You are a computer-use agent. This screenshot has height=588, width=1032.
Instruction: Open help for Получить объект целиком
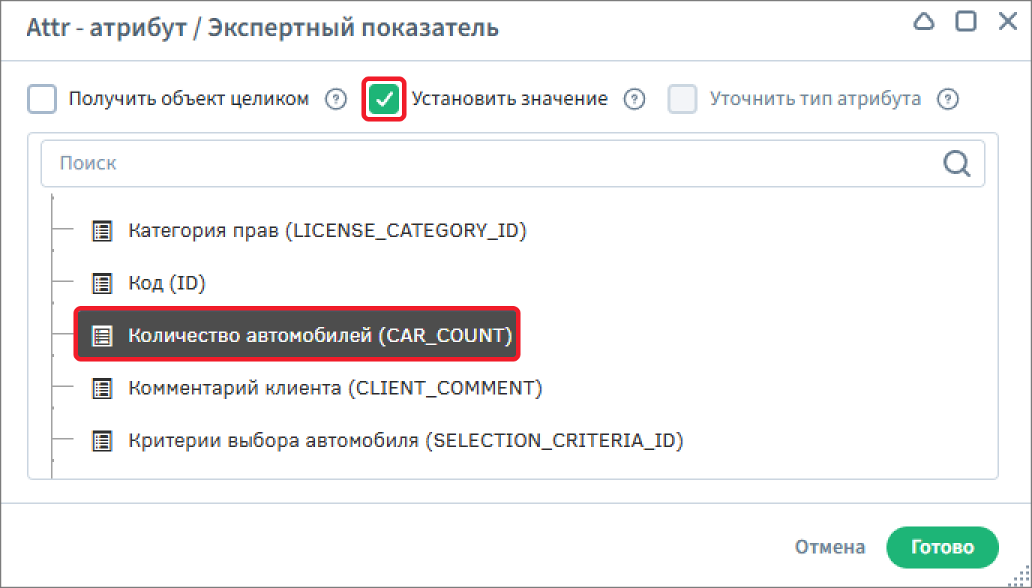(x=337, y=99)
